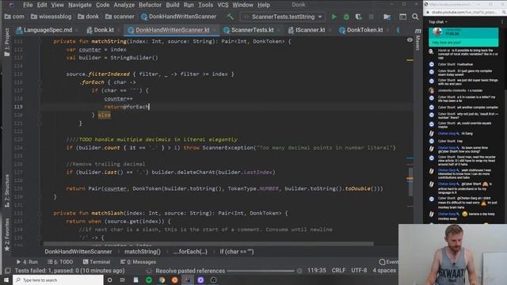Click the editor horizontal scrollbar
Image resolution: width=507 pixels, height=285 pixels.
tap(208, 244)
